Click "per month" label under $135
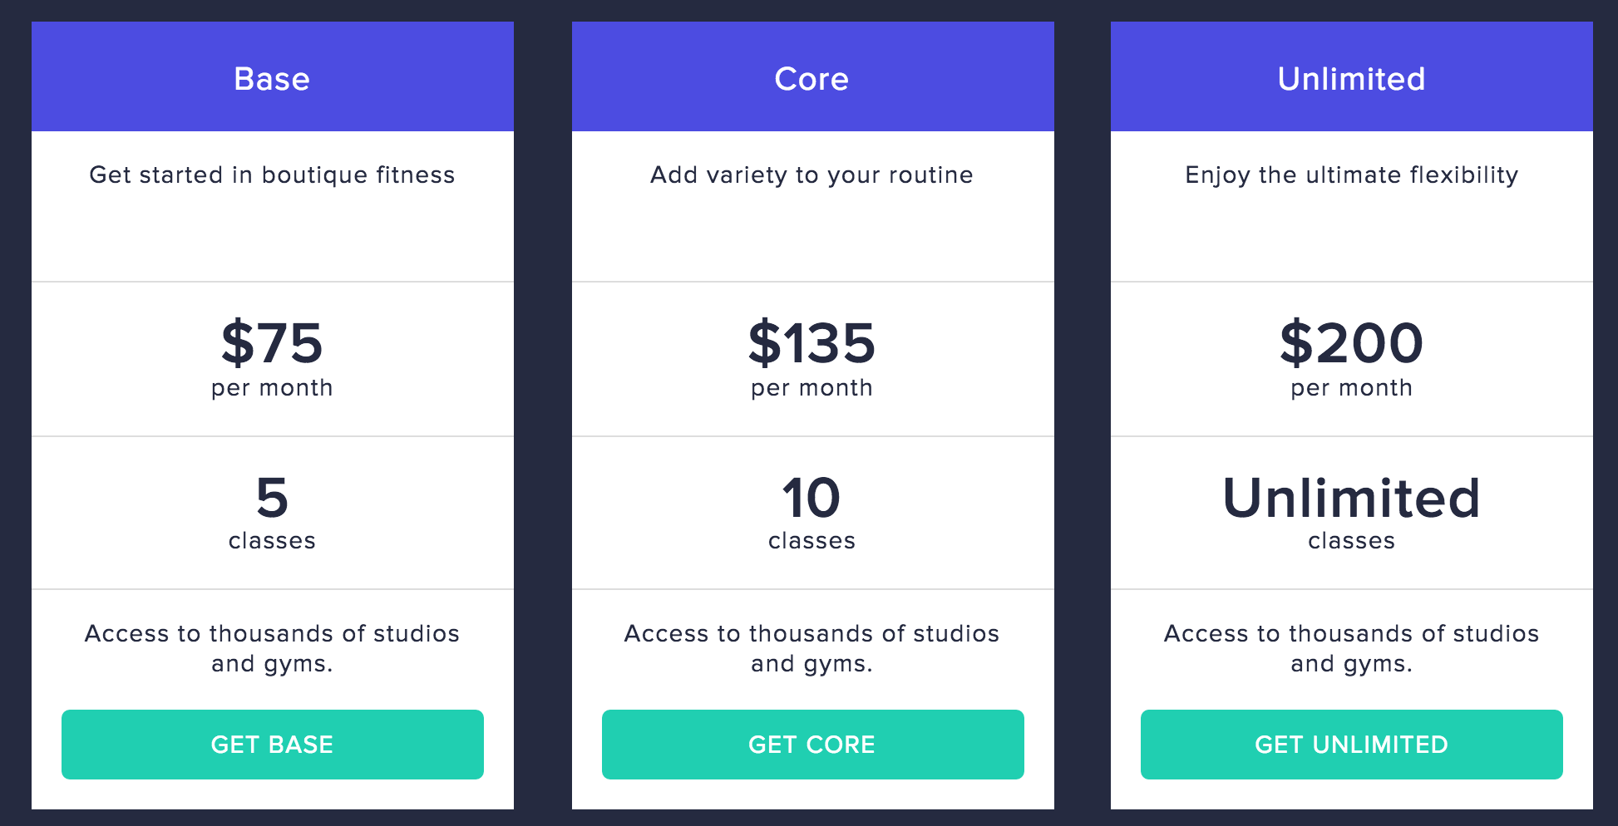This screenshot has width=1618, height=826. pyautogui.click(x=811, y=388)
